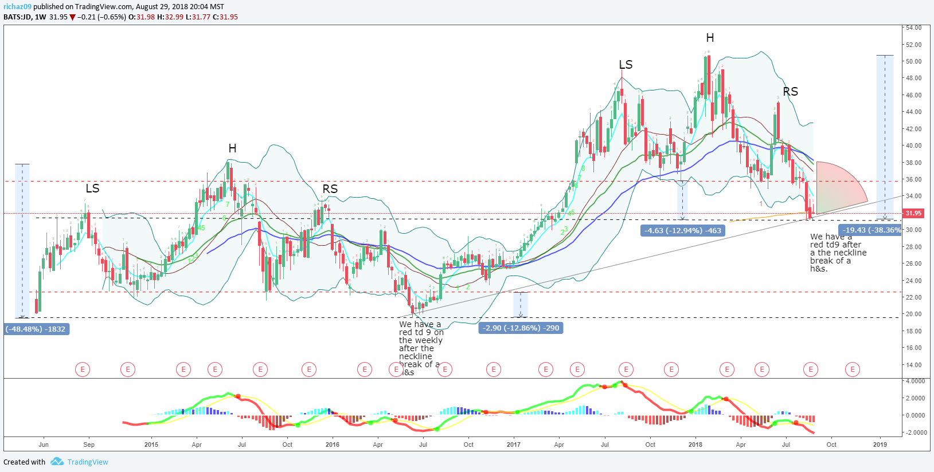Click the 50.00 price axis label

(x=914, y=61)
